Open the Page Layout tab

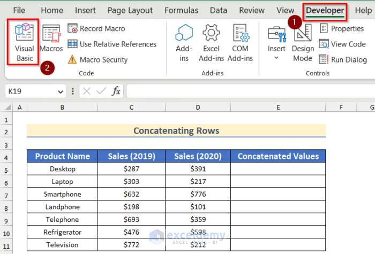click(x=130, y=10)
